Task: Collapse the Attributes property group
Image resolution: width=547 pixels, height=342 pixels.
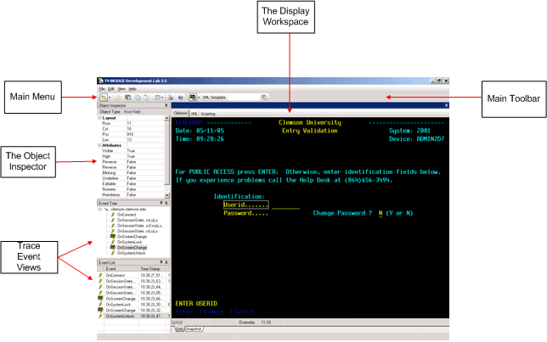Action: click(99, 145)
